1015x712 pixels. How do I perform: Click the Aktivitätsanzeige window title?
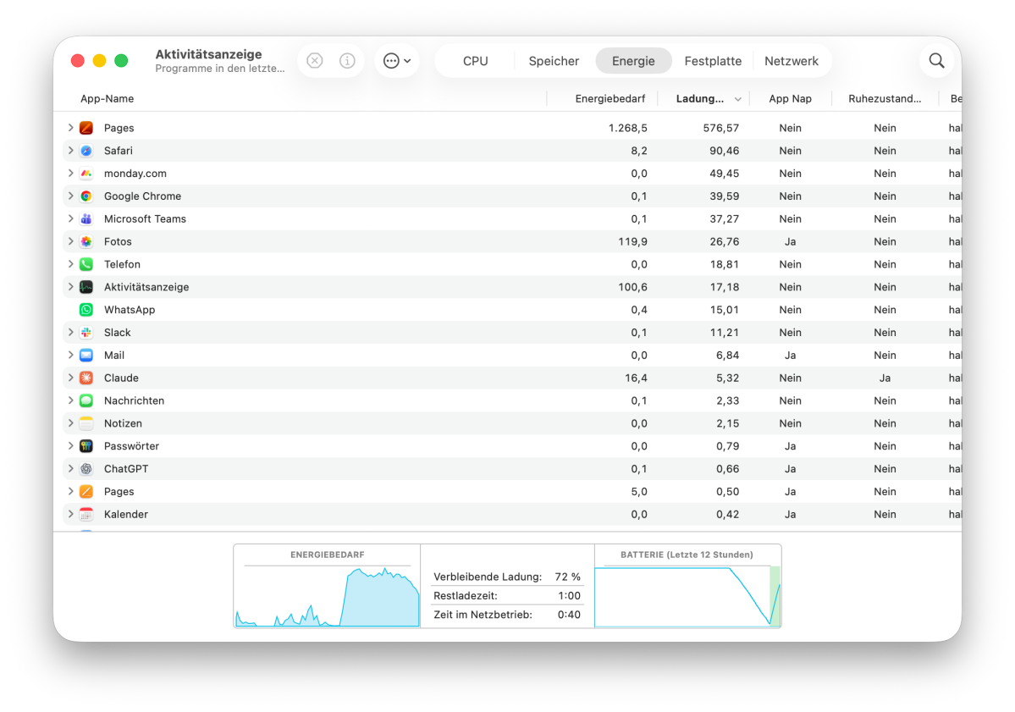point(208,54)
